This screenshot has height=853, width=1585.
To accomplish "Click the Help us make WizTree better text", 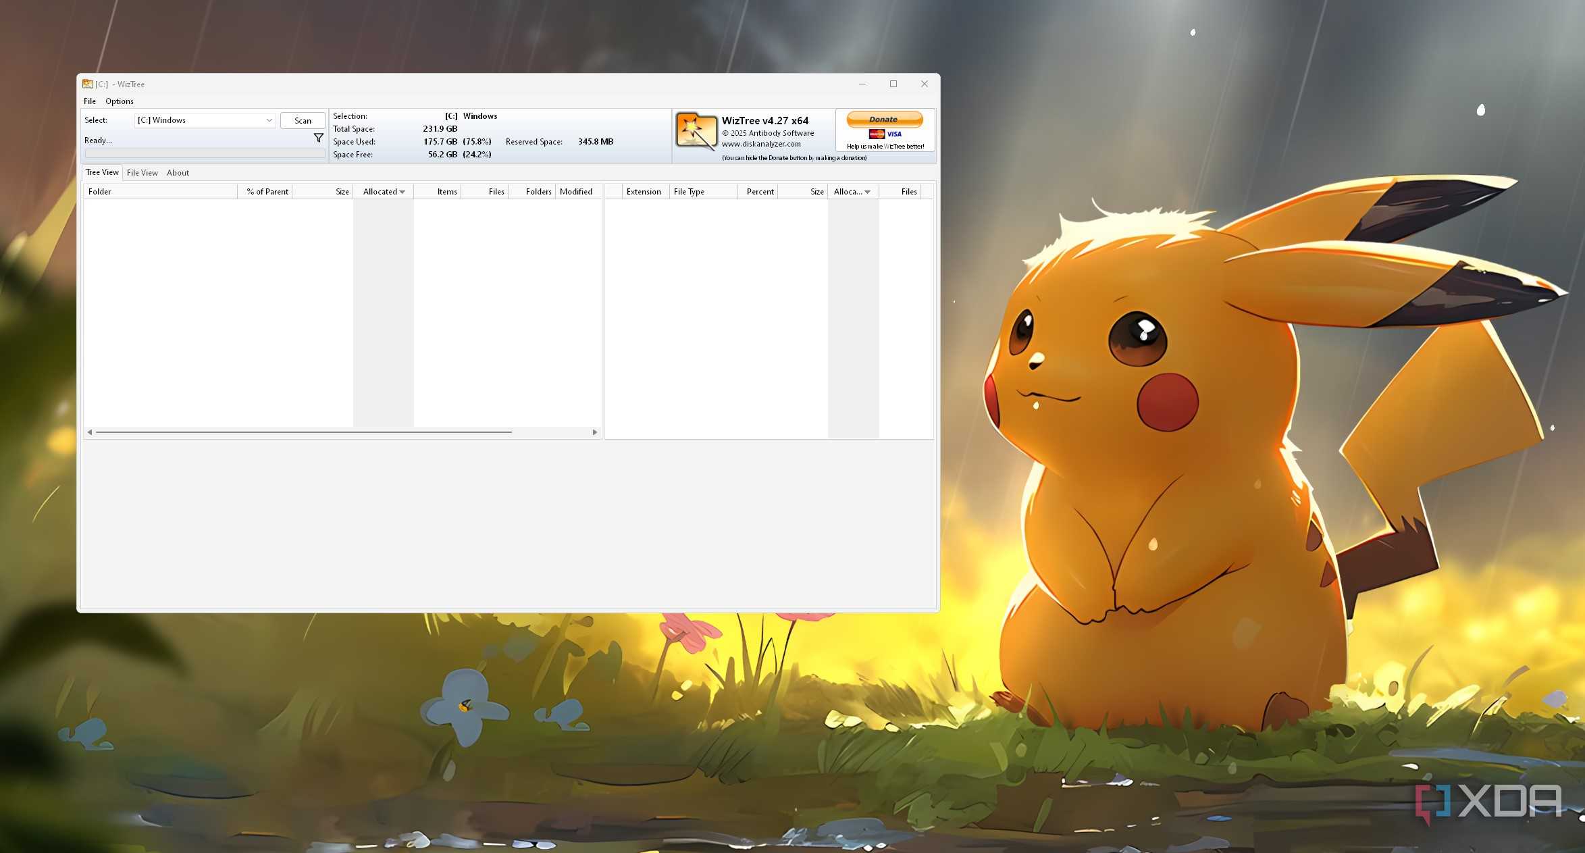I will point(885,147).
